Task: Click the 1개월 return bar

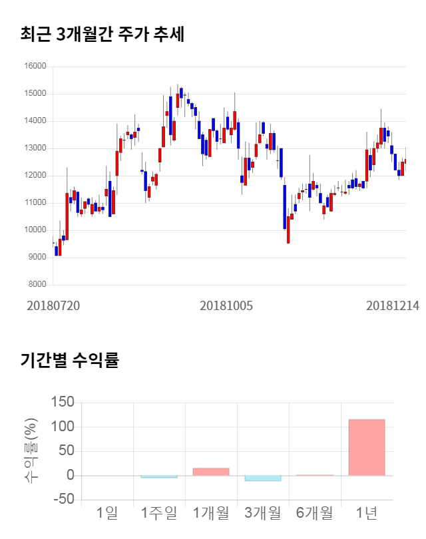Action: coord(211,471)
